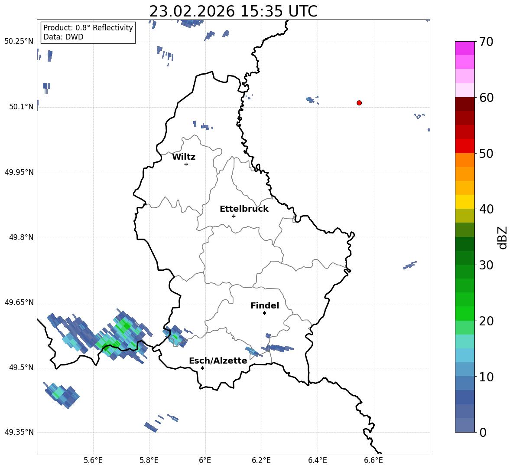Click the Ettelbruck station cross marker
Image resolution: width=513 pixels, height=469 pixels.
[234, 216]
